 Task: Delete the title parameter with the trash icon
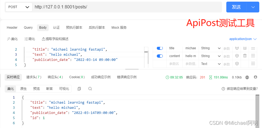(x=245, y=48)
